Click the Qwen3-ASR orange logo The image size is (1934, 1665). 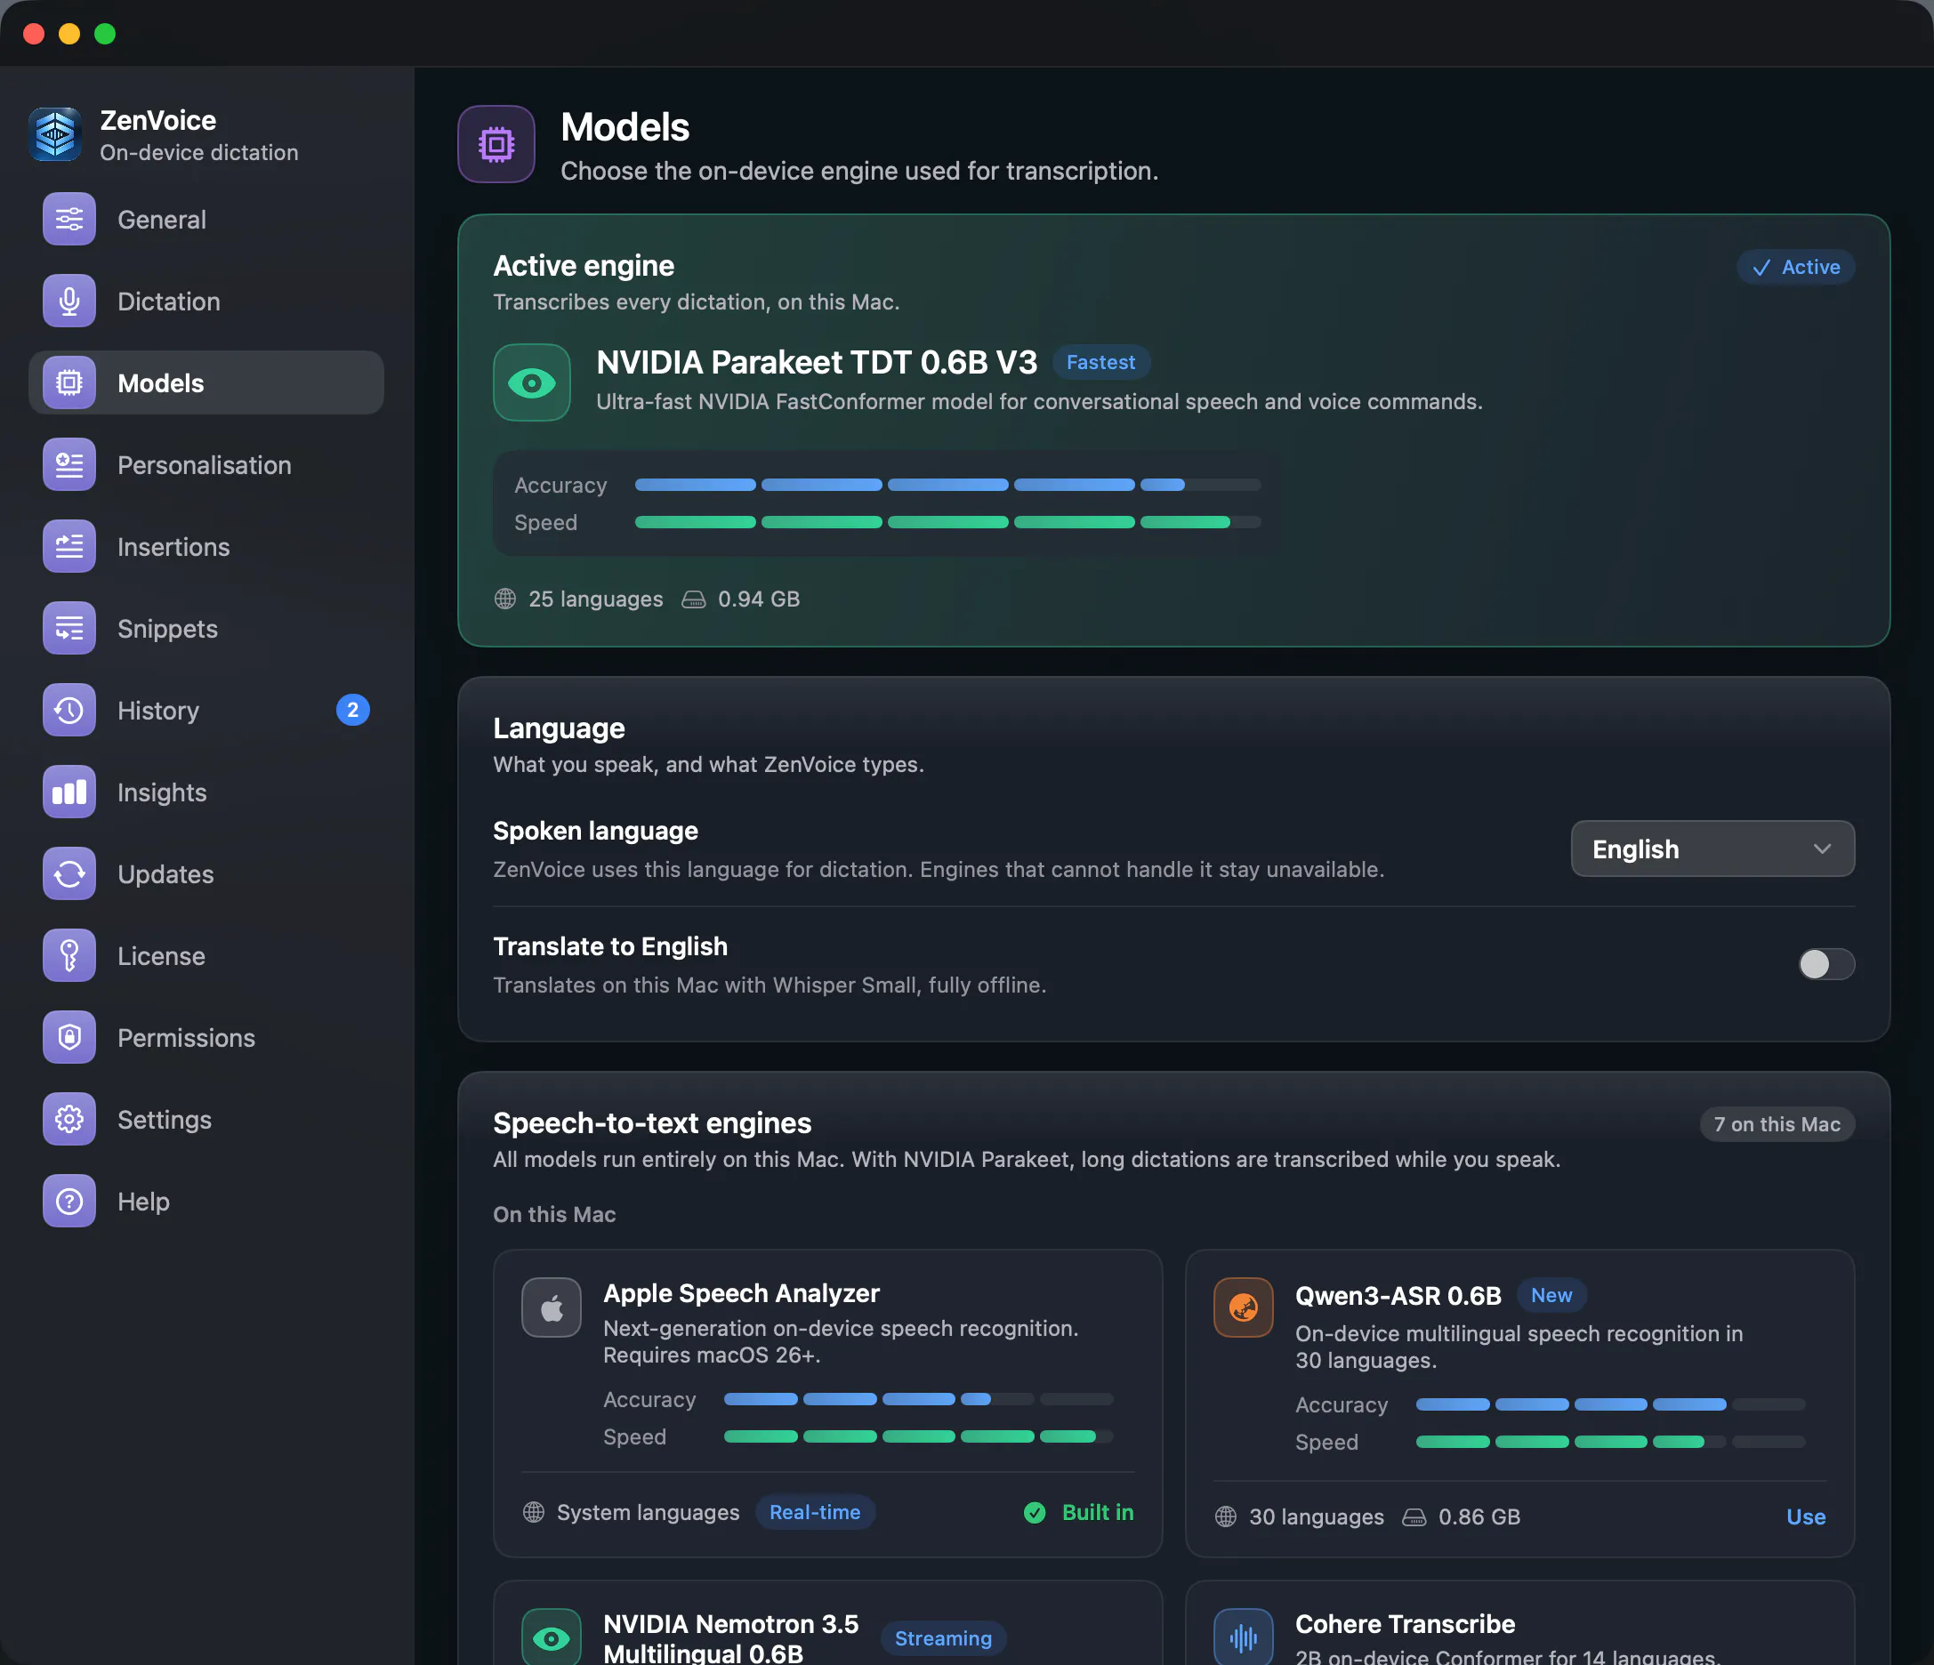click(1244, 1307)
